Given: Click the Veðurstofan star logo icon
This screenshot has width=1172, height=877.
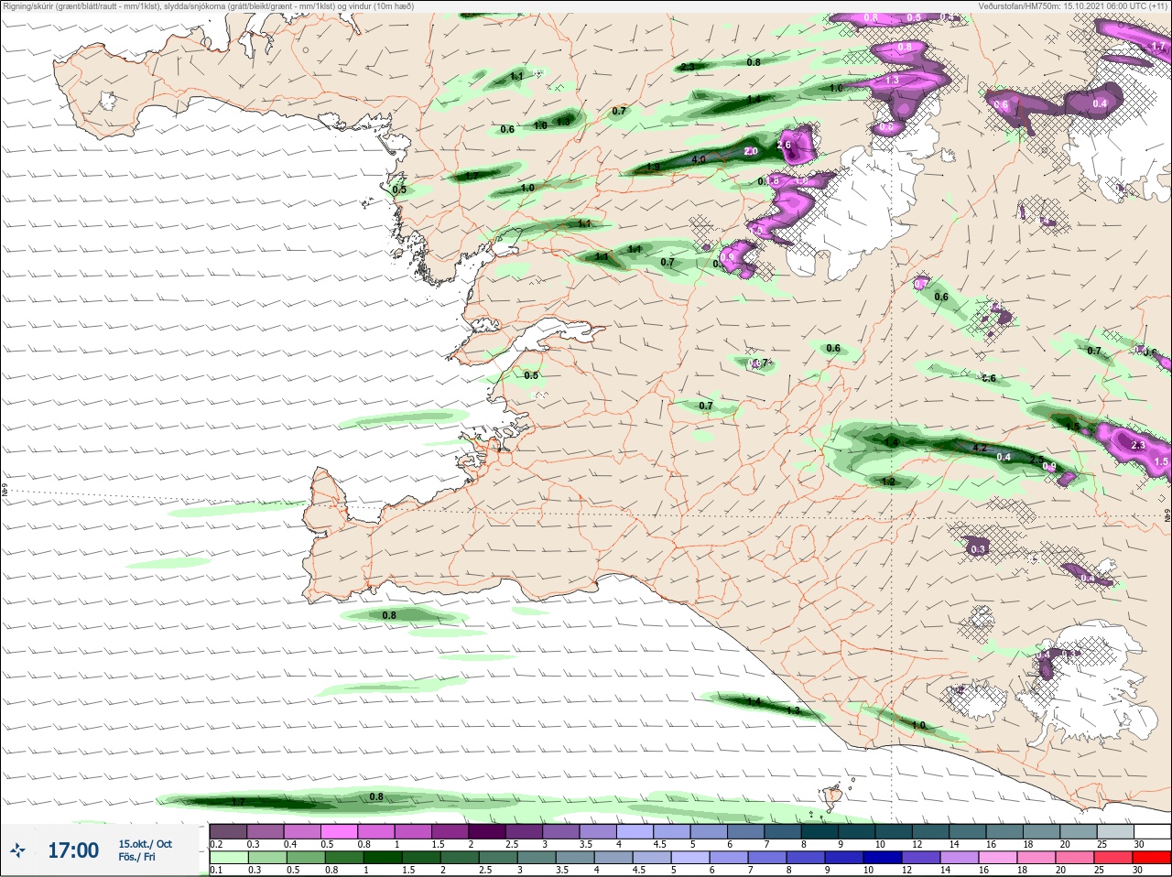Looking at the screenshot, I should [18, 850].
